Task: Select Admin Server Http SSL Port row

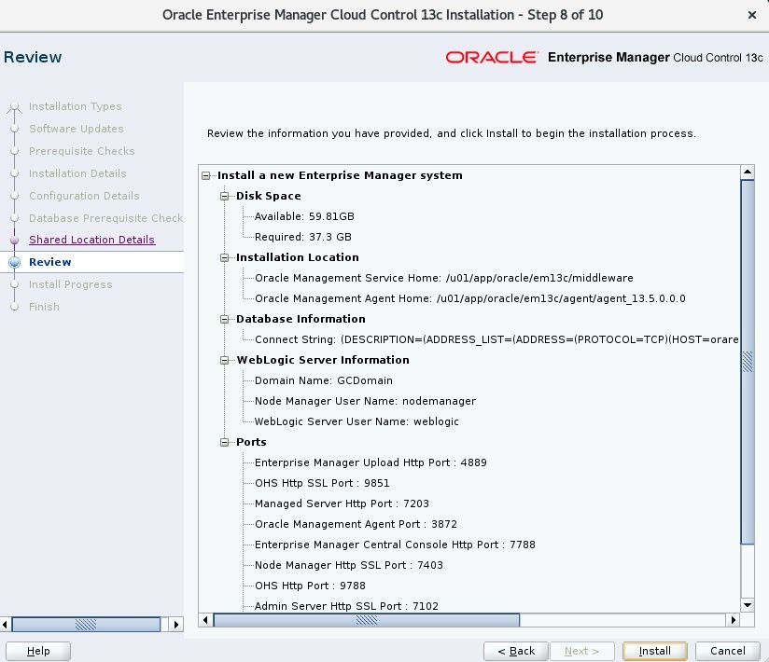Action: point(346,606)
